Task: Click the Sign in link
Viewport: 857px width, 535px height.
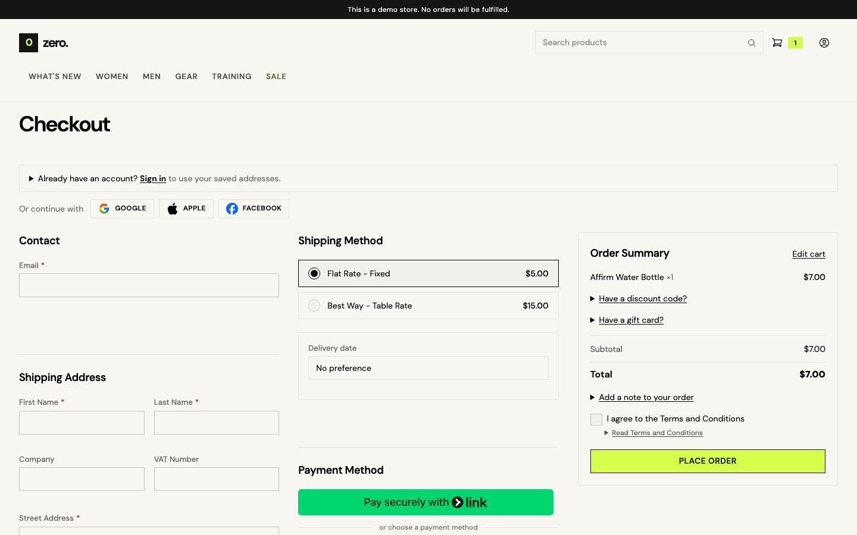Action: (153, 178)
